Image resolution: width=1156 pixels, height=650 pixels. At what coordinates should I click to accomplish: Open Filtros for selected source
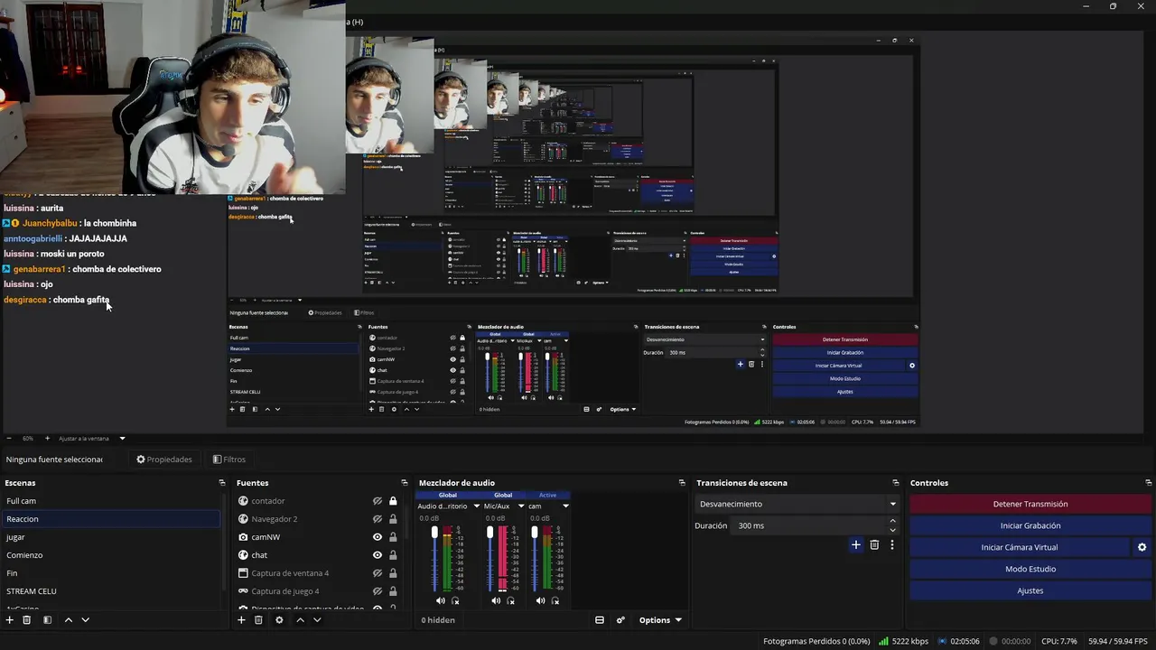(229, 460)
